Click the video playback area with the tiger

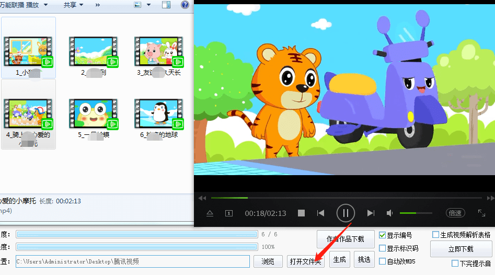click(x=344, y=89)
